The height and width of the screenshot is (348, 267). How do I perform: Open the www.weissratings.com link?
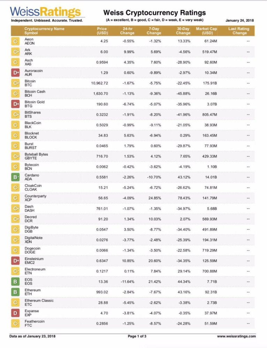point(236,336)
